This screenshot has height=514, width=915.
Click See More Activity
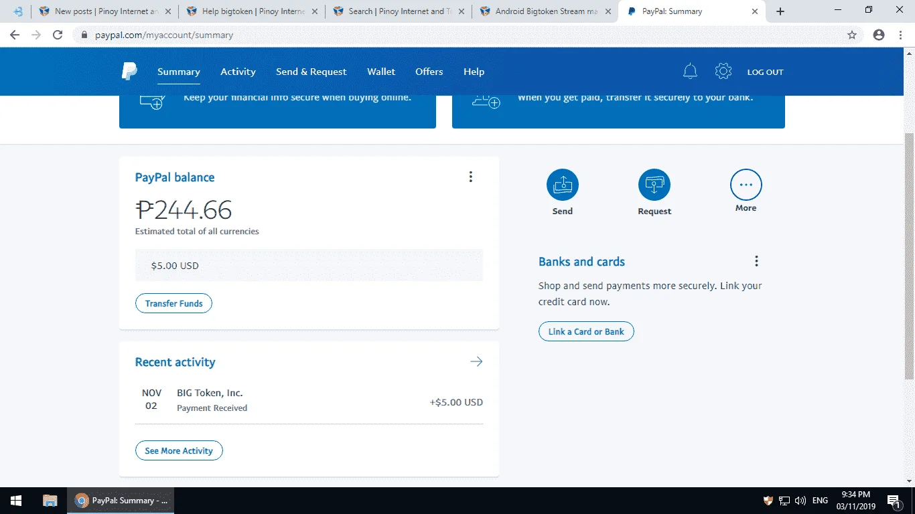point(179,450)
